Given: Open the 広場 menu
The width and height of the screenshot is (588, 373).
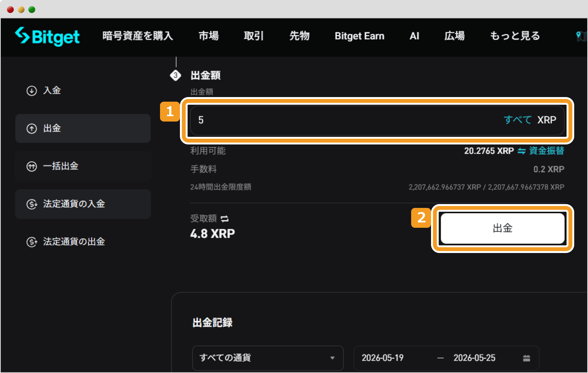Looking at the screenshot, I should [x=454, y=36].
